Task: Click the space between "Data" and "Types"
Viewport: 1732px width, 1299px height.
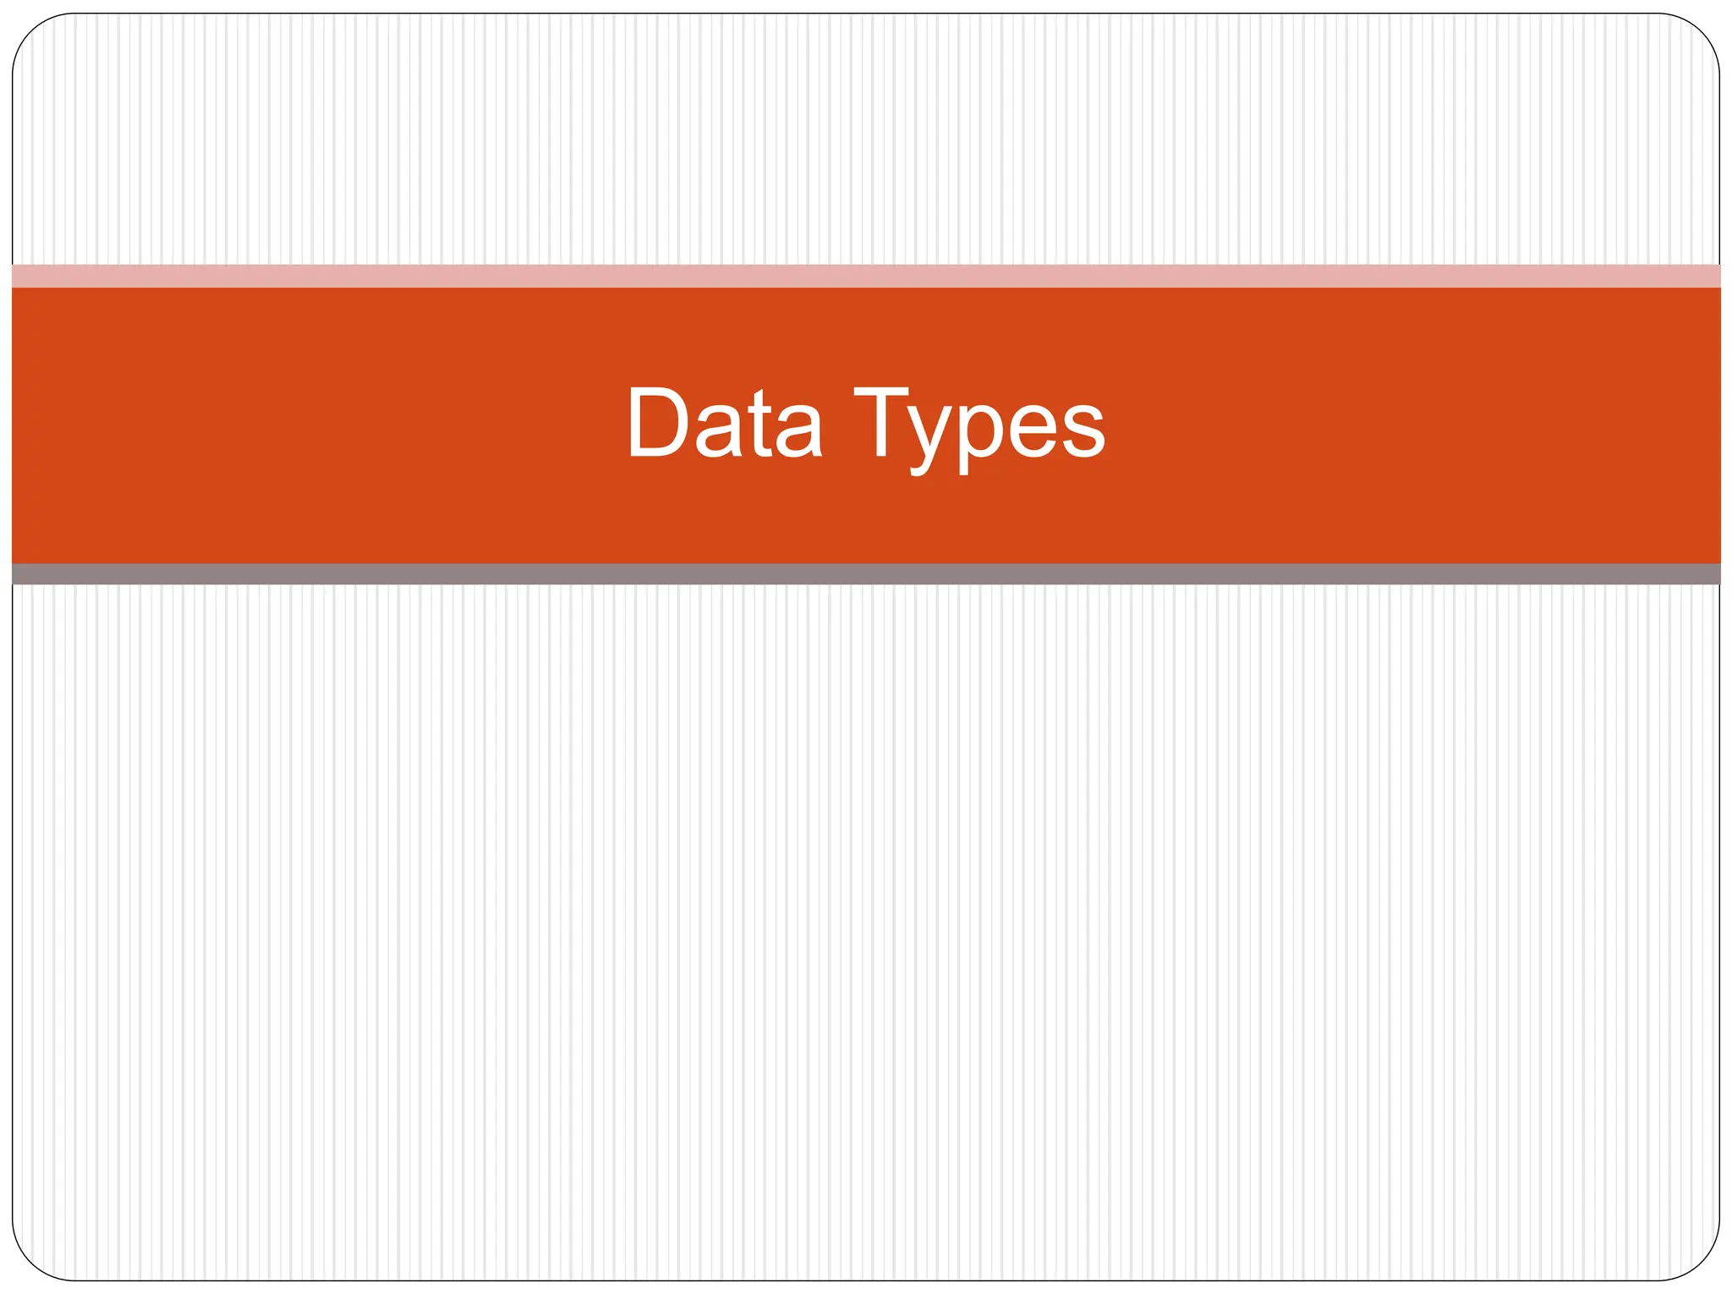Action: [x=837, y=423]
